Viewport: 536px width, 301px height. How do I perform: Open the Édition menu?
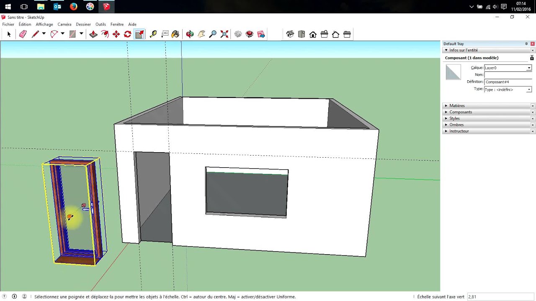click(x=25, y=24)
